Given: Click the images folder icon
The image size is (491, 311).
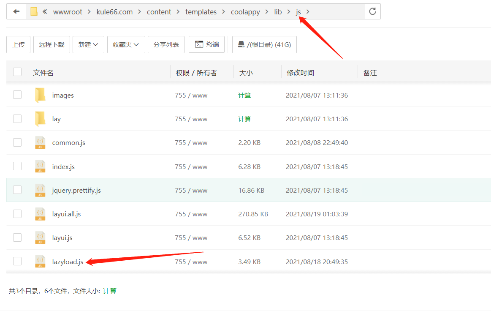Looking at the screenshot, I should pyautogui.click(x=40, y=95).
